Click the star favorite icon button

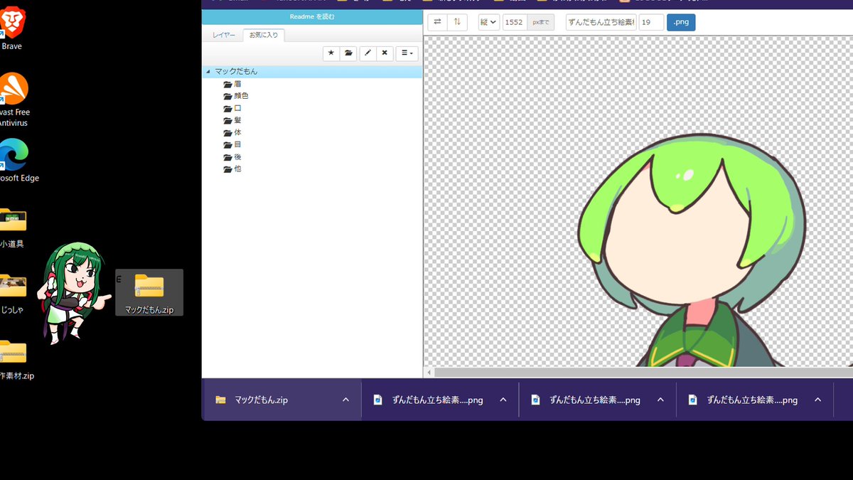coord(331,53)
